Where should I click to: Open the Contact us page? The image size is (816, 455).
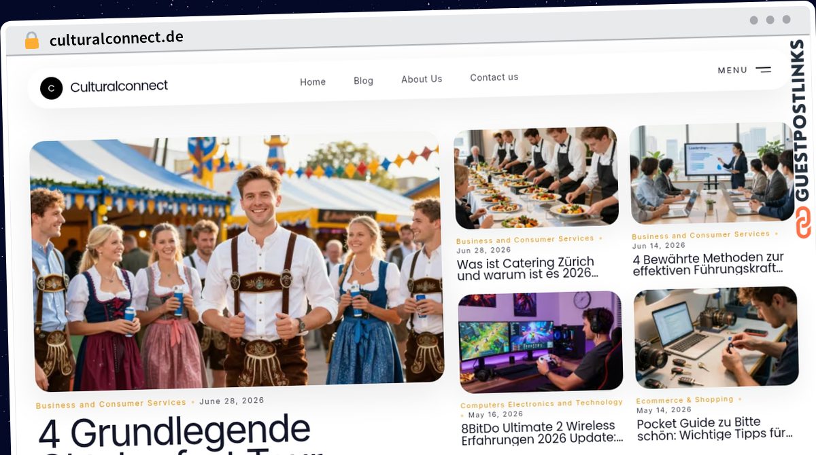(x=494, y=77)
